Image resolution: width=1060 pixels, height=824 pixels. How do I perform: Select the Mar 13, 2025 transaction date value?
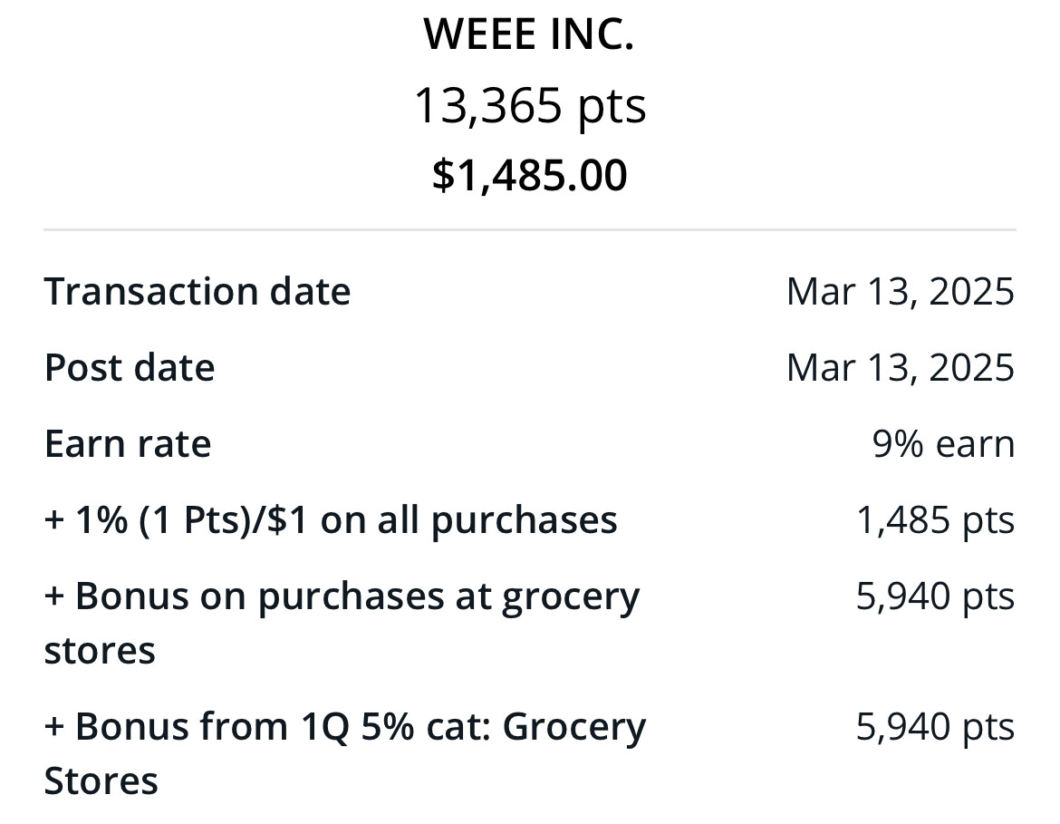coord(900,292)
